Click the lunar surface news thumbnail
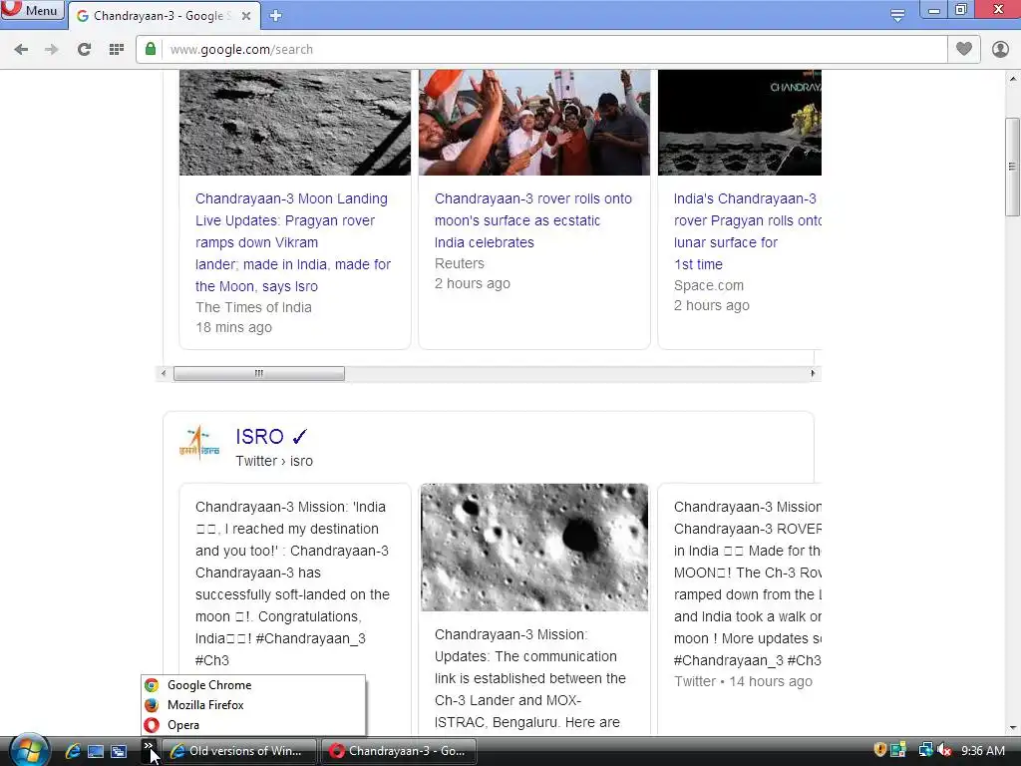 click(x=295, y=123)
